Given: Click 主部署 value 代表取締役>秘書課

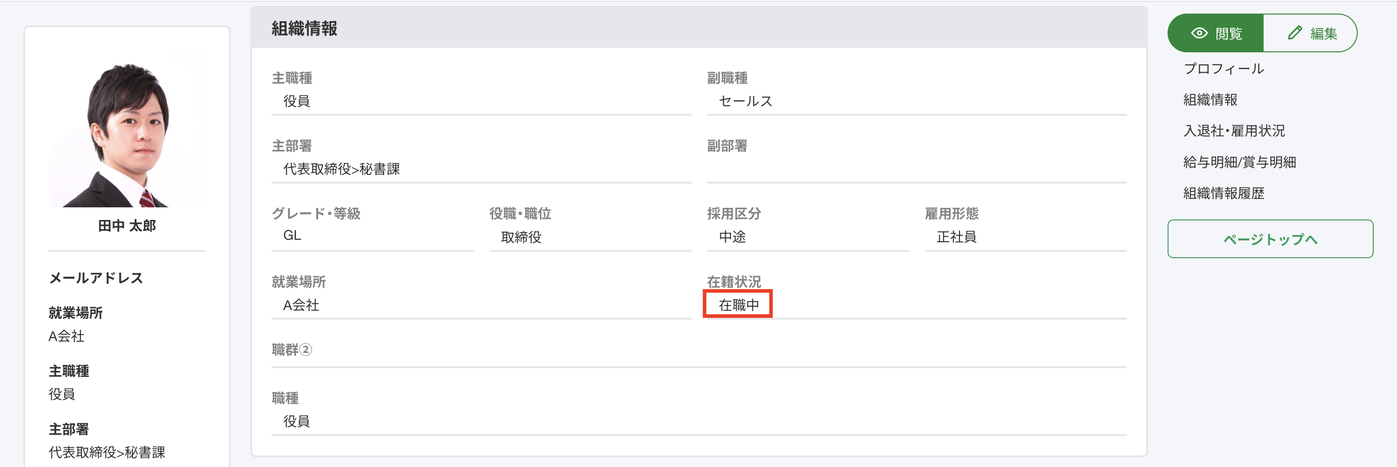Looking at the screenshot, I should pyautogui.click(x=341, y=169).
